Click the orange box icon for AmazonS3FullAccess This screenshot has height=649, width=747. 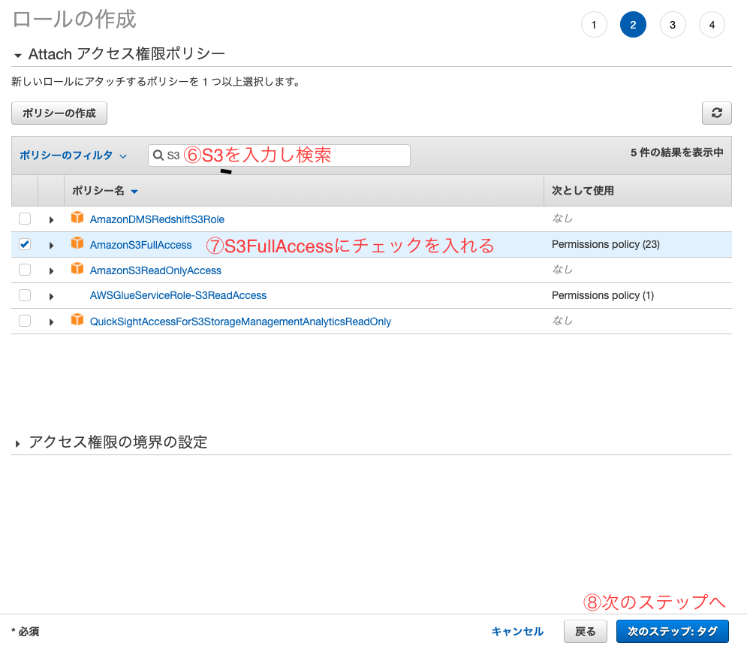pos(77,243)
